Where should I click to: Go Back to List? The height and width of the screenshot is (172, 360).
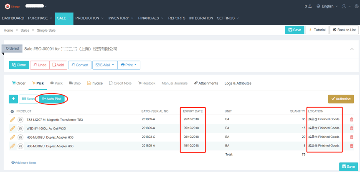(x=344, y=30)
